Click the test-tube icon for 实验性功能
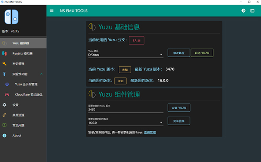Screen dimensions: 261x162 [4, 74]
